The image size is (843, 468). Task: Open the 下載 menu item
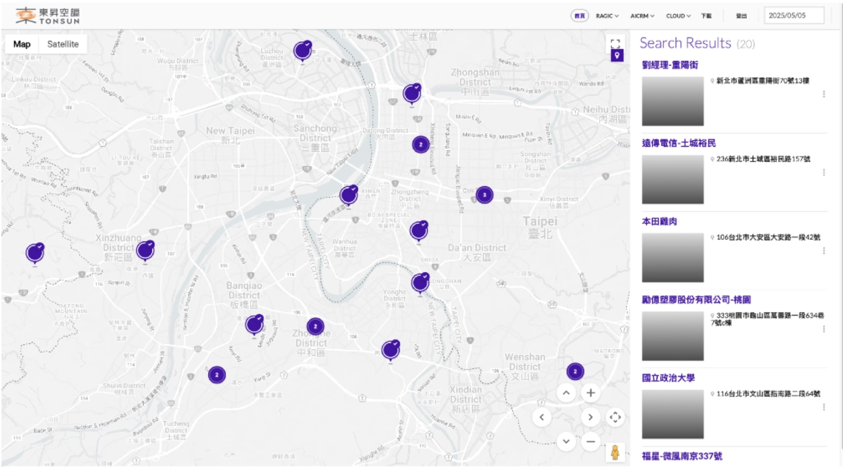tap(706, 16)
